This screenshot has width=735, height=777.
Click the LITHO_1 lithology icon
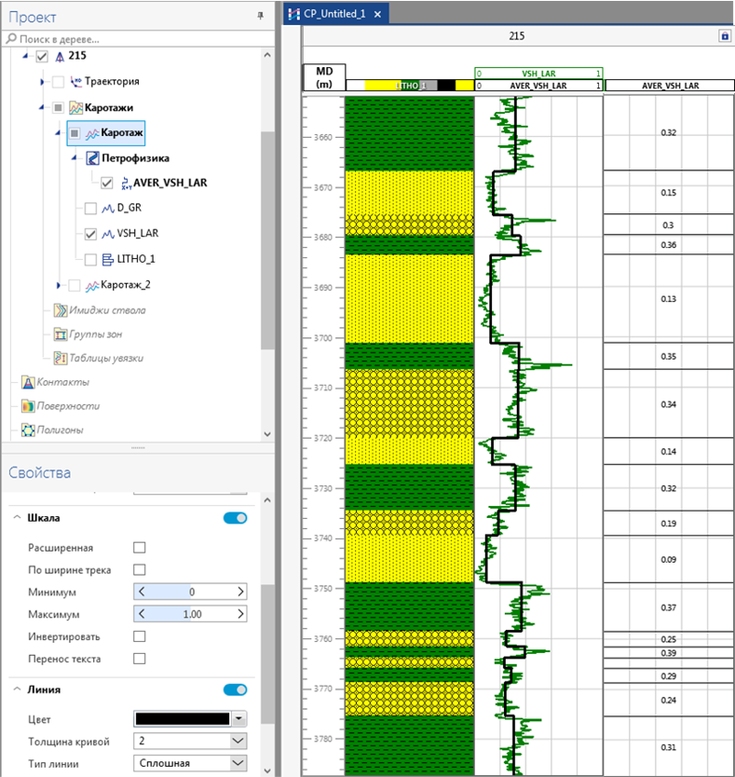[x=107, y=259]
